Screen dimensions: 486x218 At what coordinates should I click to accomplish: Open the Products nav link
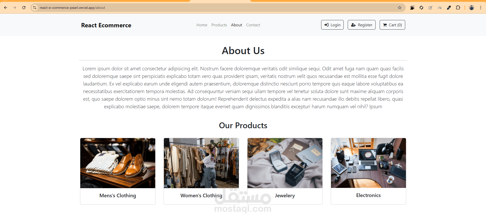point(219,25)
